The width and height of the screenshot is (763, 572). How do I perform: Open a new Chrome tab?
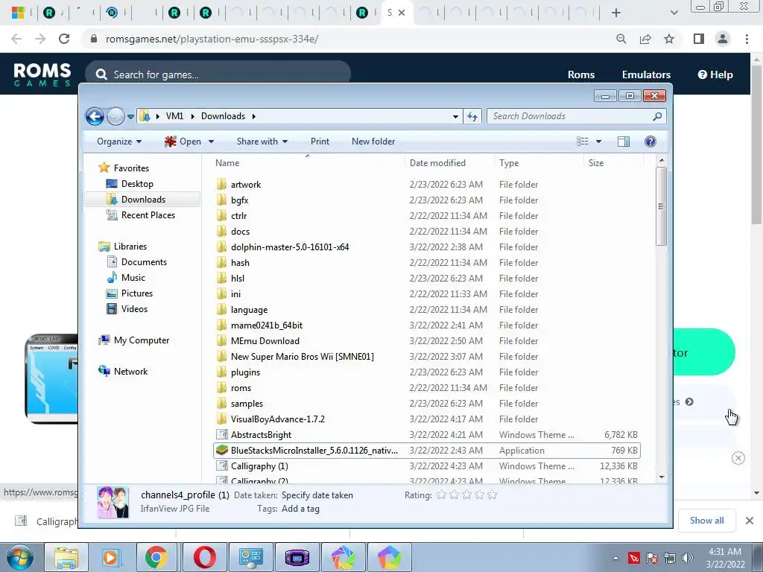tap(616, 13)
